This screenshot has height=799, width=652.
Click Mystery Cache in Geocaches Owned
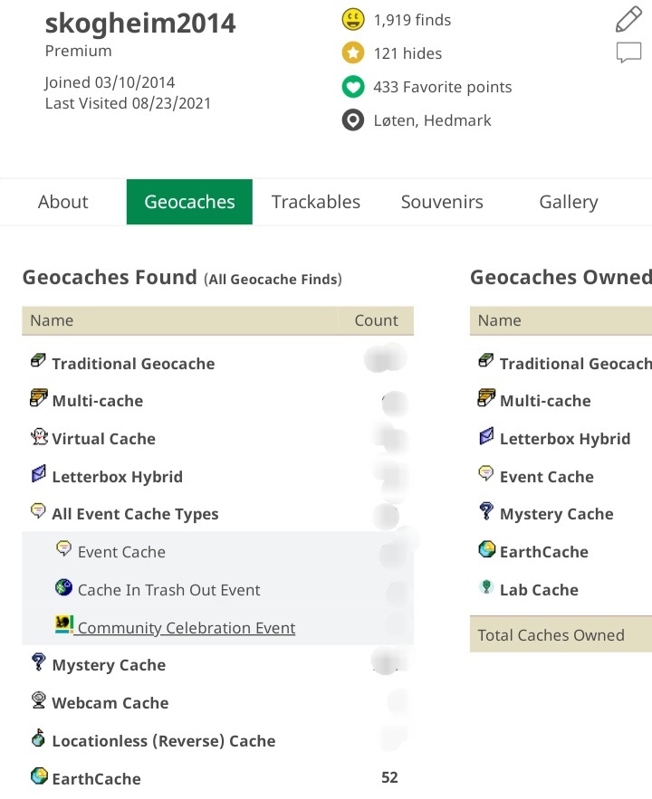556,514
